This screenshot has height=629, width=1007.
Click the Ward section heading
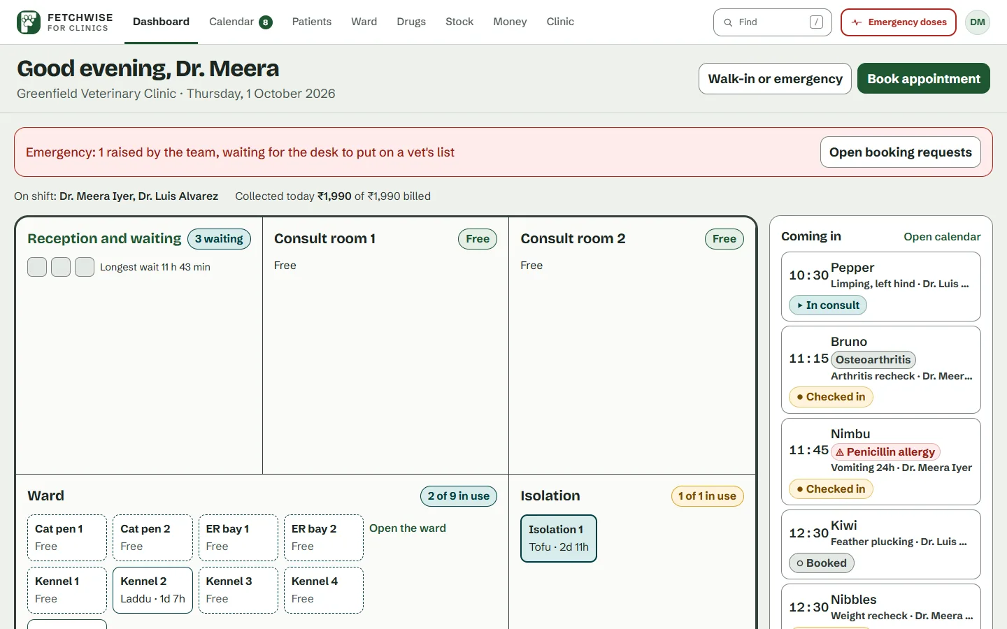(x=45, y=496)
